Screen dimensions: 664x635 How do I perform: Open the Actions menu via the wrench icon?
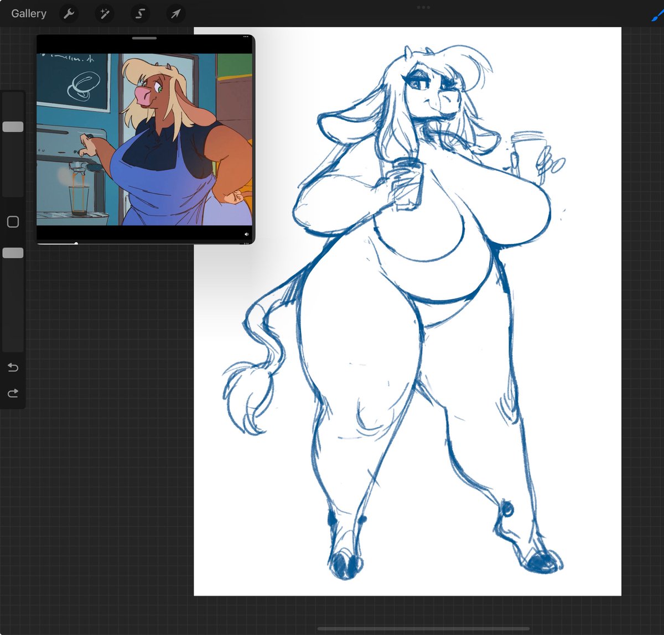pyautogui.click(x=69, y=13)
